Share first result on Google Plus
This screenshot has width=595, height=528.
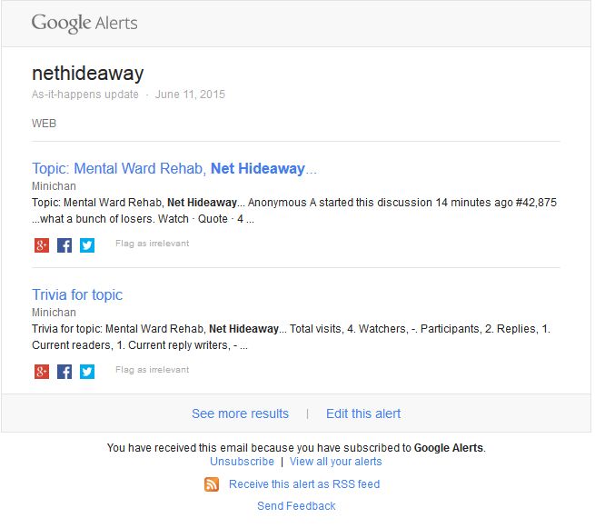pyautogui.click(x=42, y=245)
